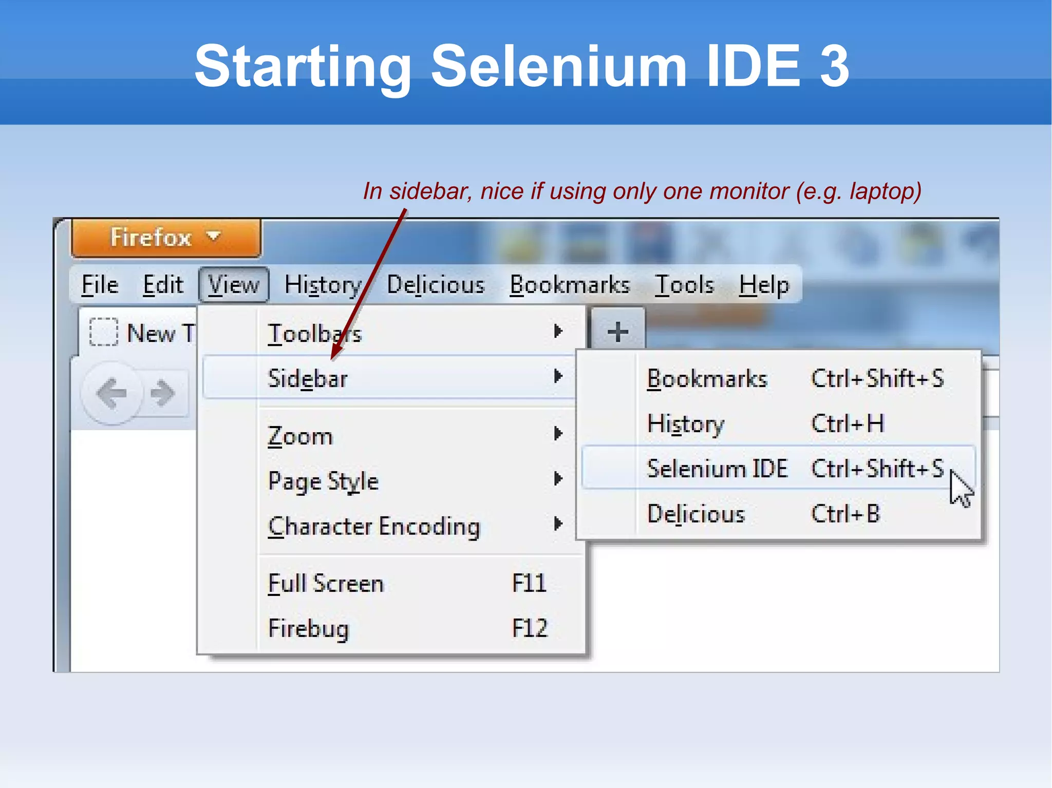Choose Delicious sidebar entry
Screen dimensions: 1052x788
coord(696,514)
